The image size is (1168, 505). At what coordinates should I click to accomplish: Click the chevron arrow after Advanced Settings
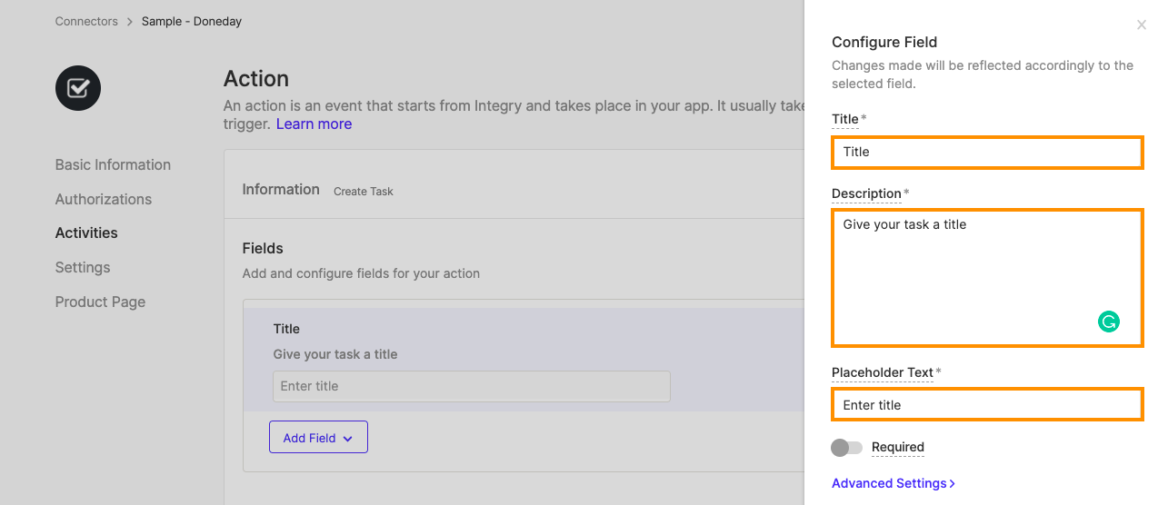click(952, 484)
